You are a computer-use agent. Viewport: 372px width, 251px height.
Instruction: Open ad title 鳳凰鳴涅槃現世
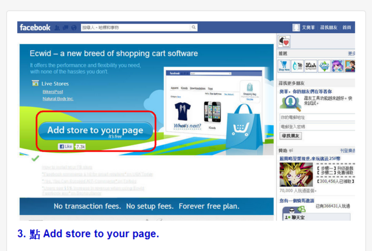coord(309,158)
